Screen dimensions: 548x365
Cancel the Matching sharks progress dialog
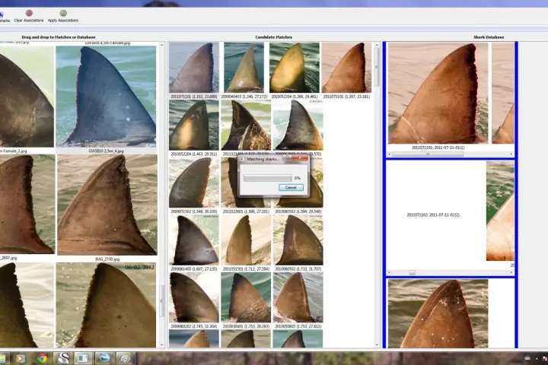pos(291,188)
